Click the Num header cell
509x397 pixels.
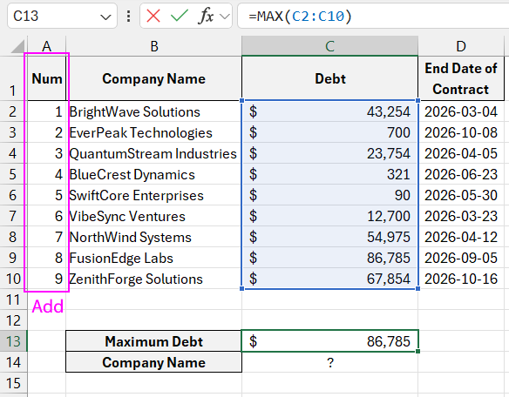[47, 78]
